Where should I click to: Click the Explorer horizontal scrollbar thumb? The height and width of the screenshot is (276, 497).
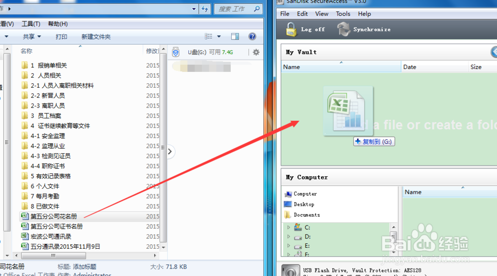[53, 255]
